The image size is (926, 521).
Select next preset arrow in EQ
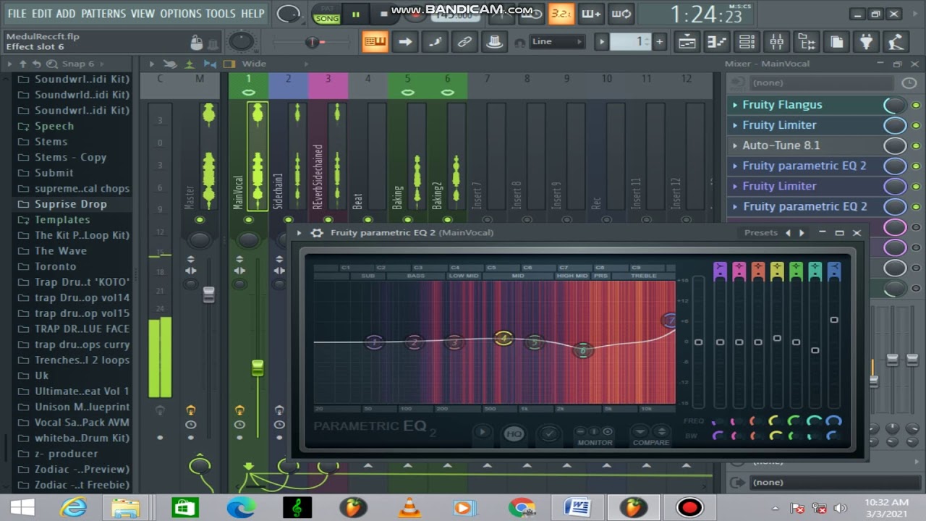(802, 233)
